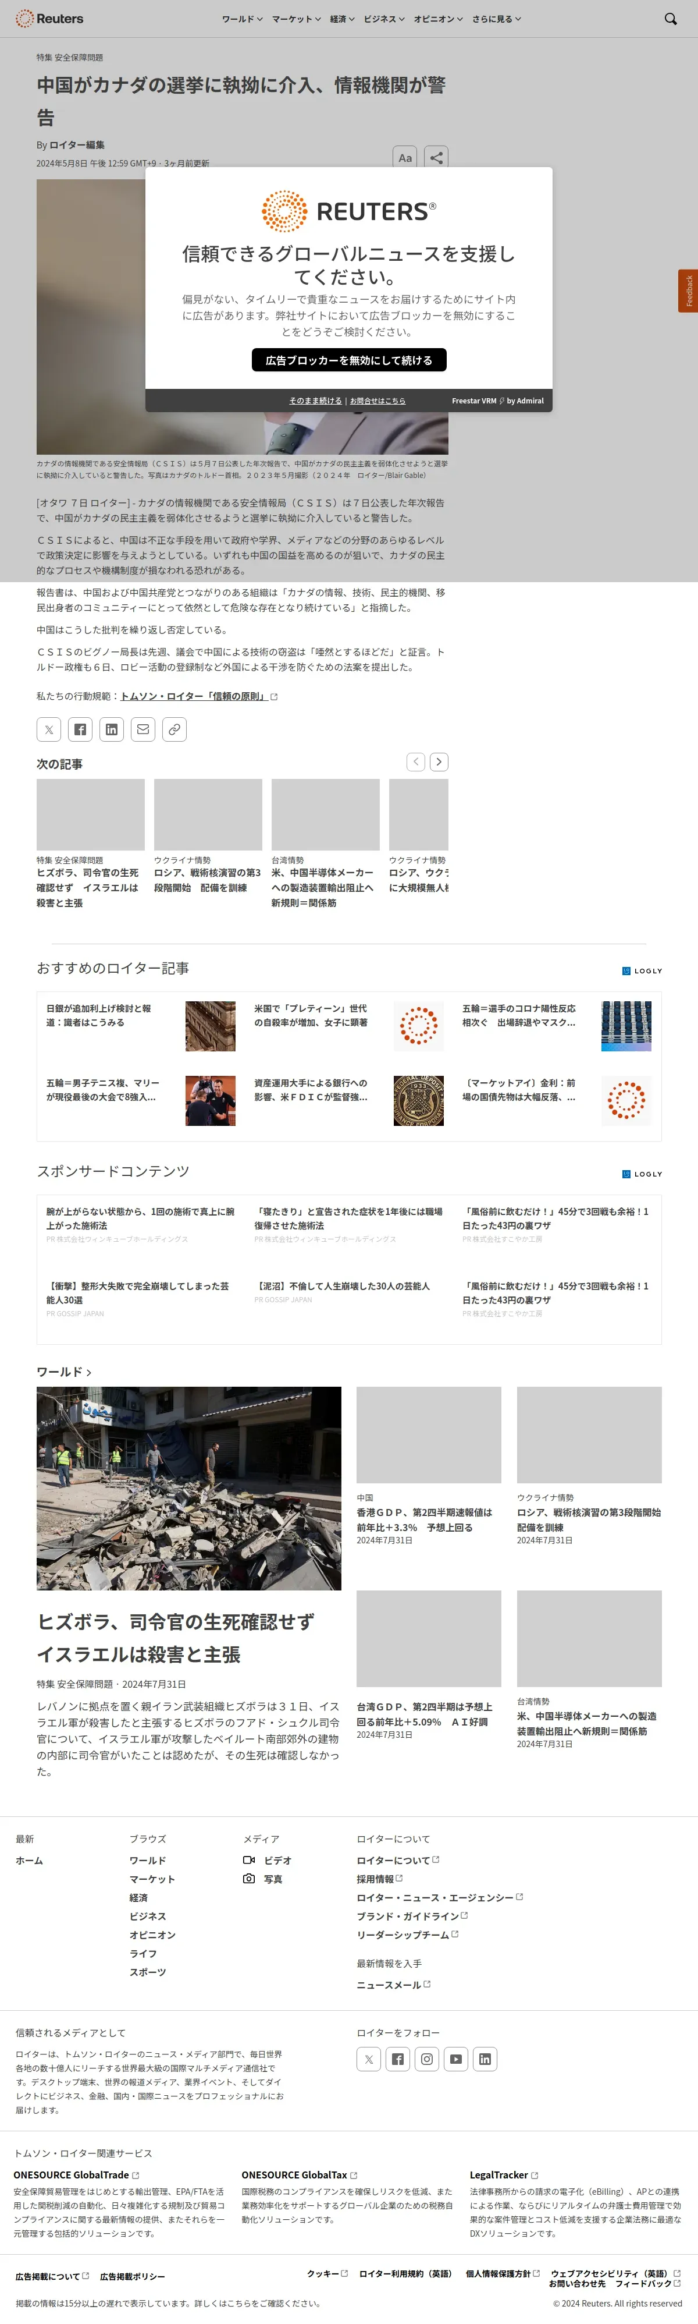
Task: Open 〔マーケットアイ〕金利 recommended article
Action: [519, 1090]
